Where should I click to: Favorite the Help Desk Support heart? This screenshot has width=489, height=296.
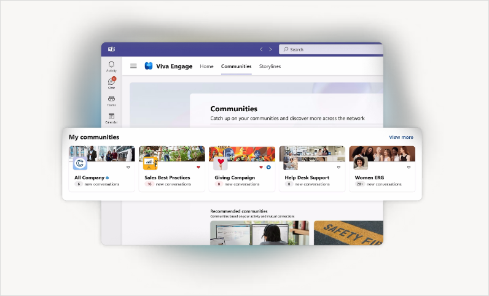click(338, 167)
